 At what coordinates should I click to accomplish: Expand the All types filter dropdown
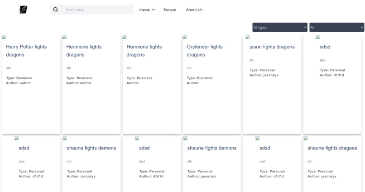click(x=280, y=27)
